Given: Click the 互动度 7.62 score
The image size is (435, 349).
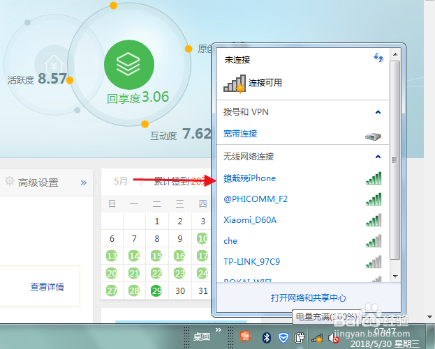Looking at the screenshot, I should tap(180, 134).
